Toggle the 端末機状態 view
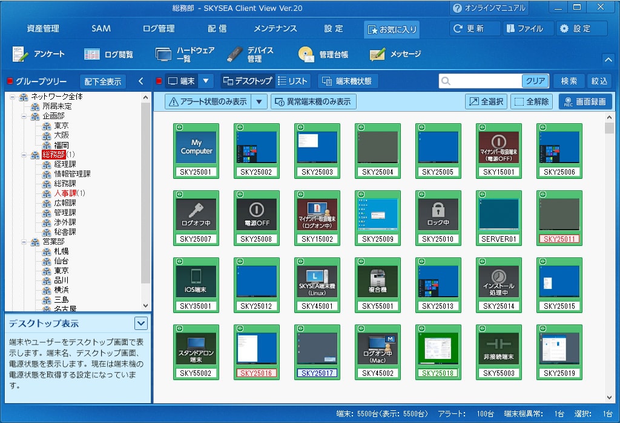The height and width of the screenshot is (423, 620). click(348, 81)
